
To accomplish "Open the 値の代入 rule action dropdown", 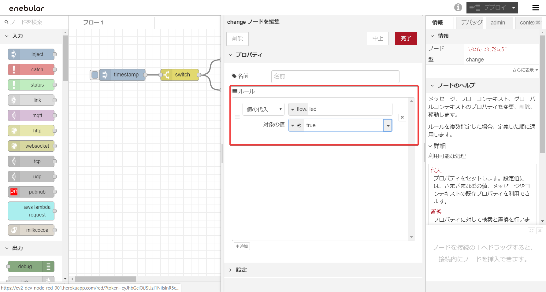I will (x=263, y=109).
